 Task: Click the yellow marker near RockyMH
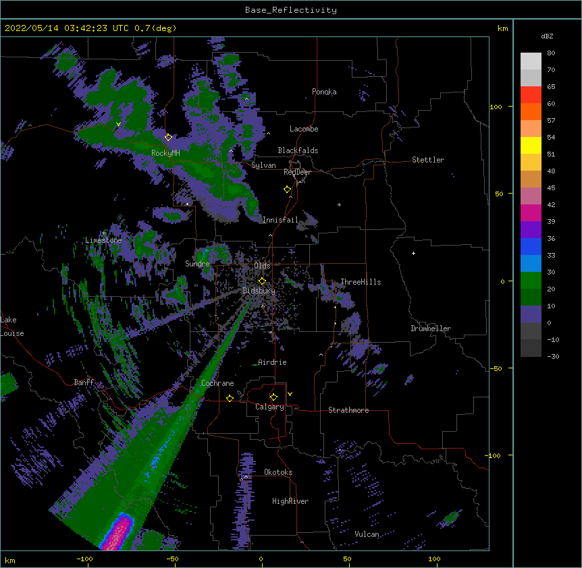coord(168,138)
